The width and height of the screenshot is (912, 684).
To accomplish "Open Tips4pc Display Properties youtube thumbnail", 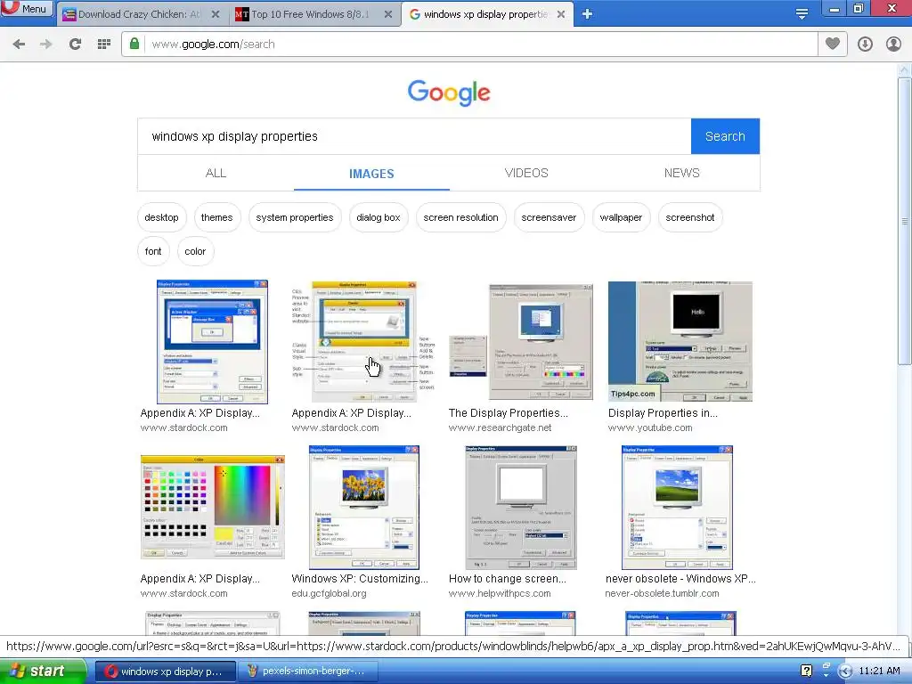I will (680, 341).
